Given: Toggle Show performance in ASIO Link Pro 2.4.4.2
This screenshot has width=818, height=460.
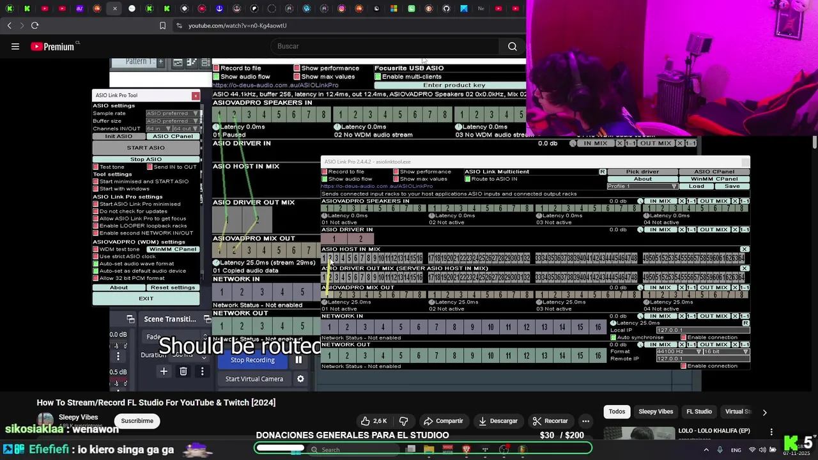Looking at the screenshot, I should 396,172.
